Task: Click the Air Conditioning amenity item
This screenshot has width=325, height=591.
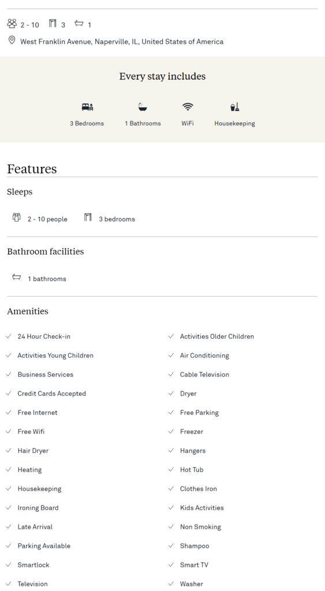Action: coord(204,356)
